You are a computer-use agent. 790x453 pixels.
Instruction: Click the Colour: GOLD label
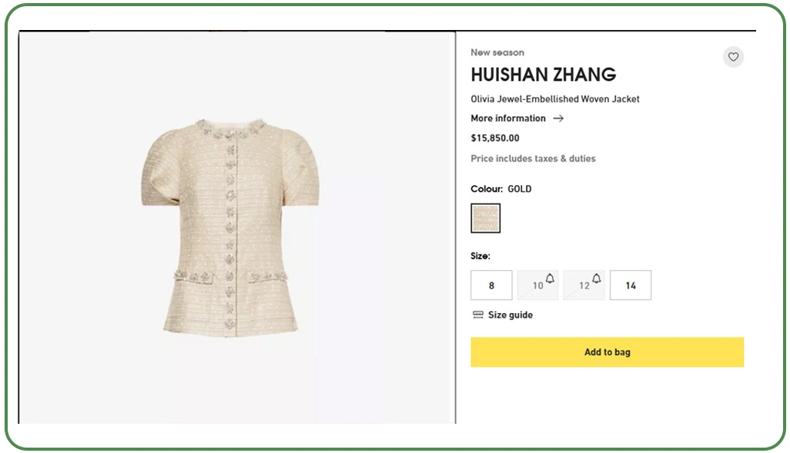pyautogui.click(x=500, y=188)
